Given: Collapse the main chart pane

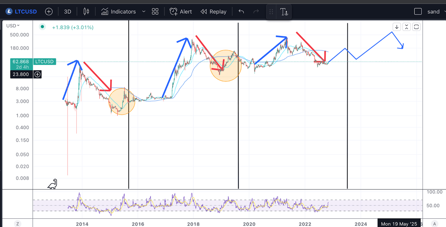Looking at the screenshot, I should tap(407, 27).
